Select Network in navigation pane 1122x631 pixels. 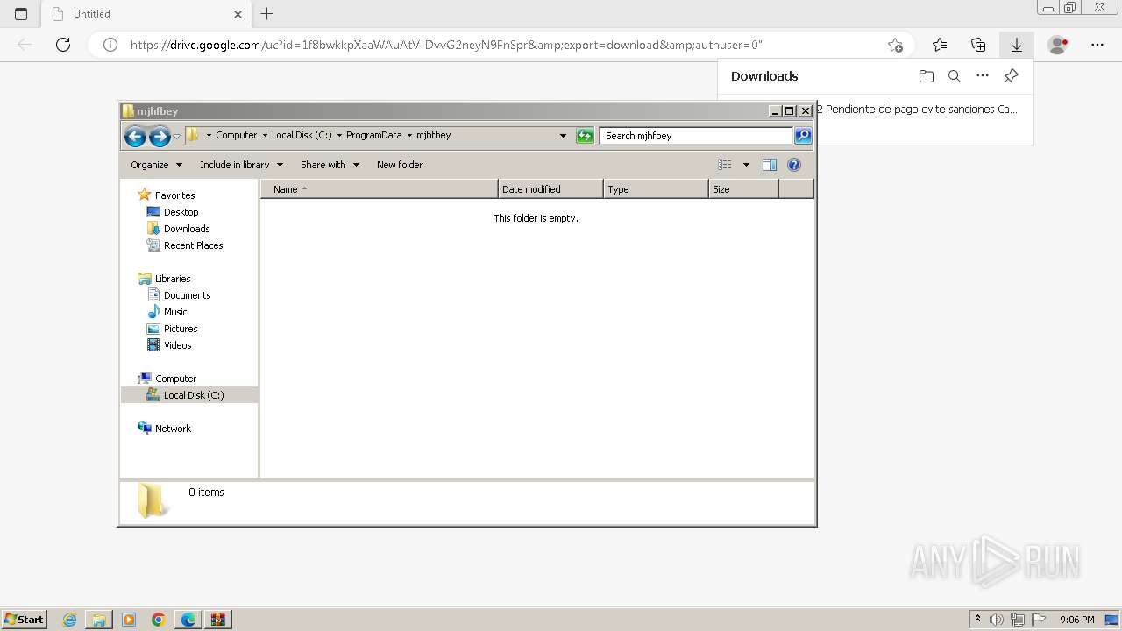click(173, 429)
